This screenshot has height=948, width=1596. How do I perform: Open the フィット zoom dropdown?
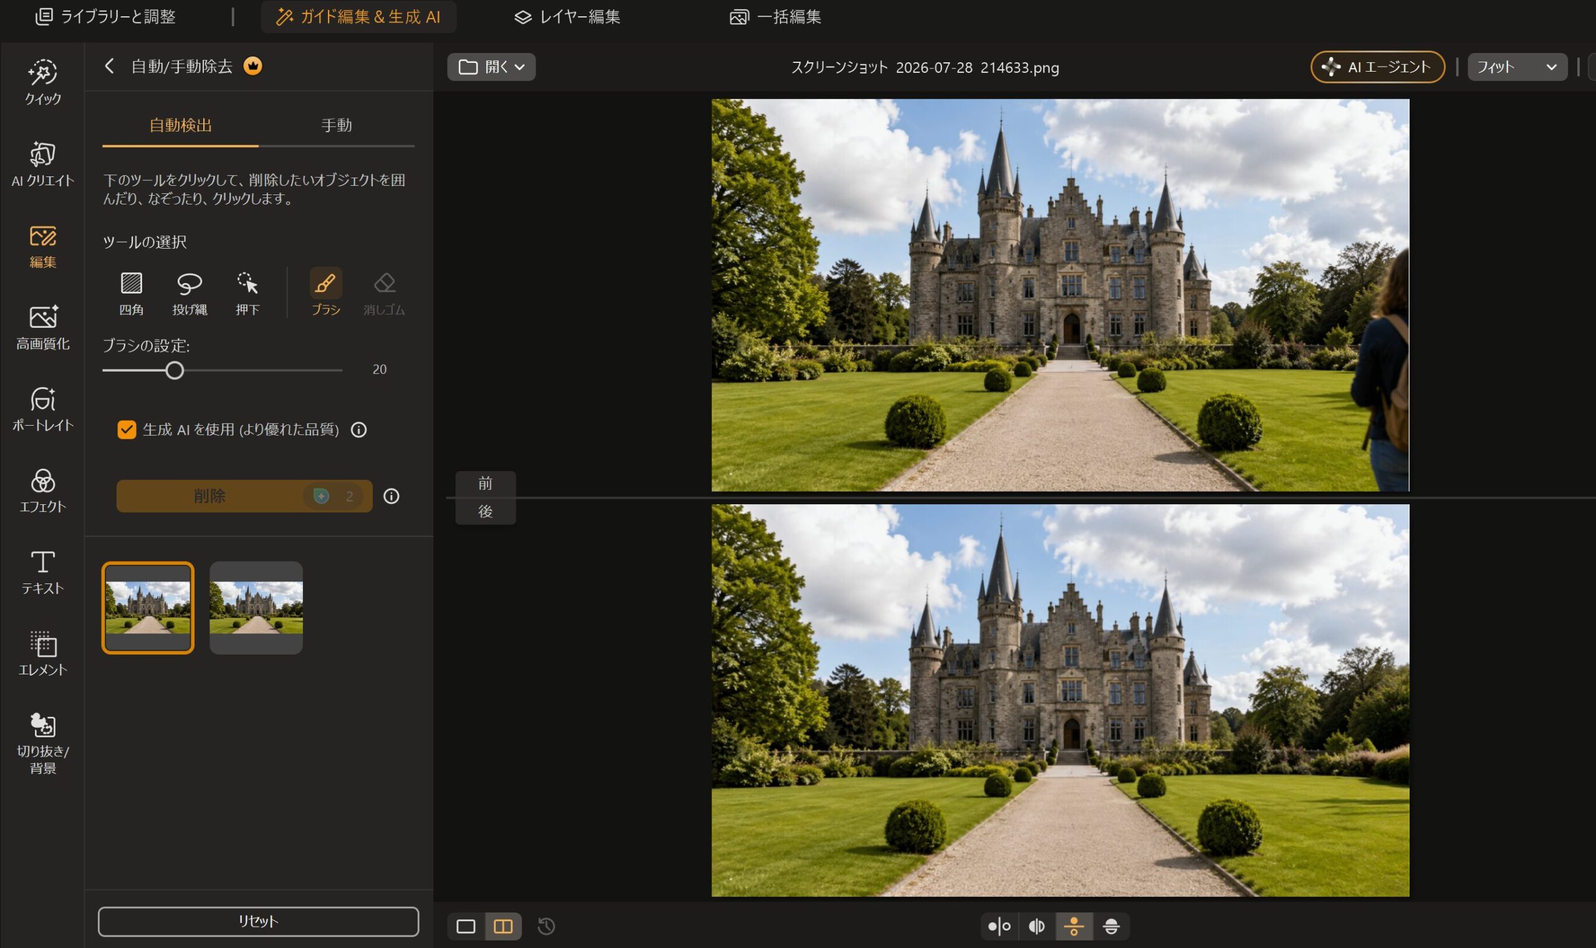[x=1517, y=67]
